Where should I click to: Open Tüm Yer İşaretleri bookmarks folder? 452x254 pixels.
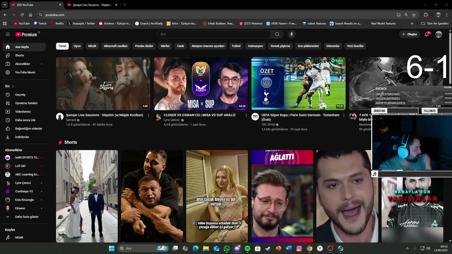435,23
